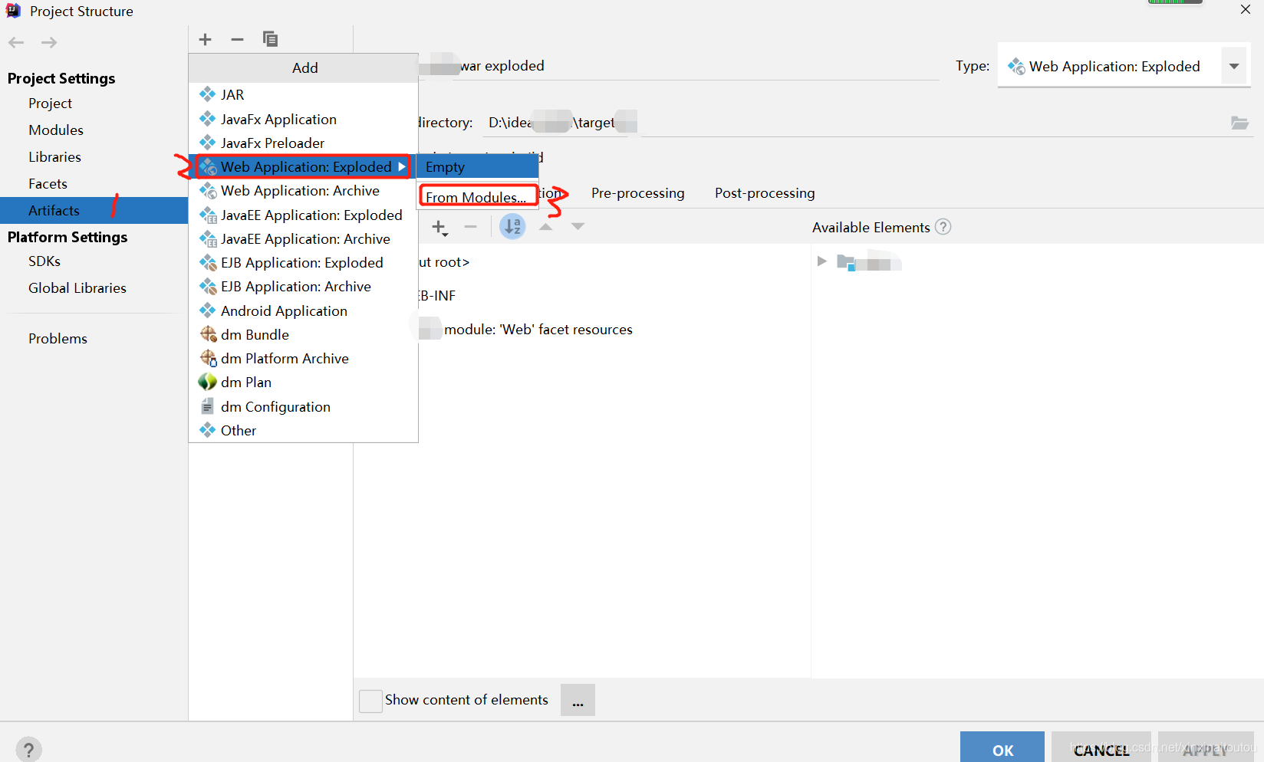The width and height of the screenshot is (1264, 762).
Task: Confirm changes with the OK button
Action: pyautogui.click(x=1002, y=750)
